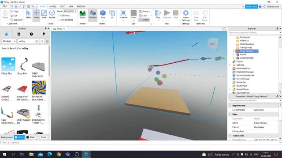Viewport: 282px width, 158px height.
Task: Open the UI insert tool
Action: [x=112, y=14]
